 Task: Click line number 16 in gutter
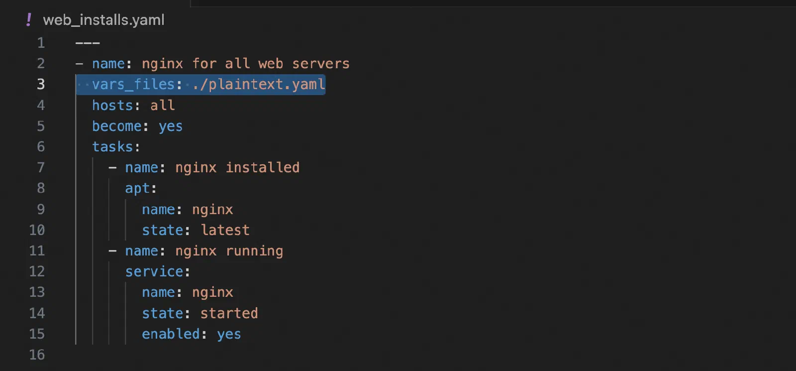coord(37,355)
